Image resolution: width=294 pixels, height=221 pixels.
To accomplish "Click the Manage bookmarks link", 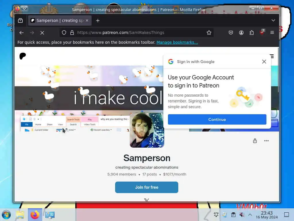I will 177,42.
